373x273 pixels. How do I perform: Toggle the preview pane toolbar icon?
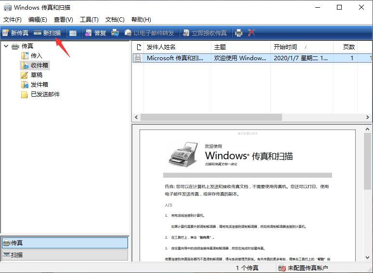point(73,33)
